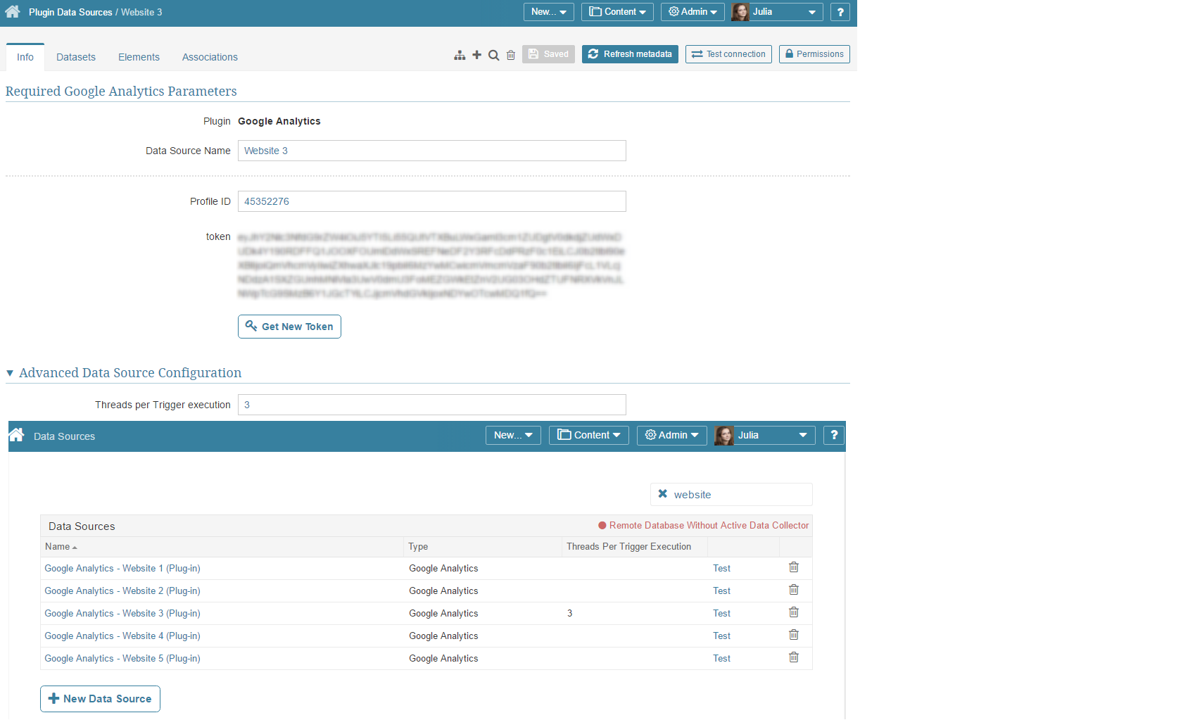Open help on the Data Sources list page
The height and width of the screenshot is (720, 1195).
[x=834, y=435]
